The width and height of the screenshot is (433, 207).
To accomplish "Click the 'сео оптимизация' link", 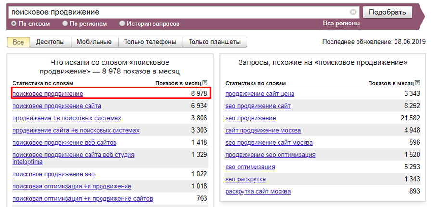I will [250, 167].
